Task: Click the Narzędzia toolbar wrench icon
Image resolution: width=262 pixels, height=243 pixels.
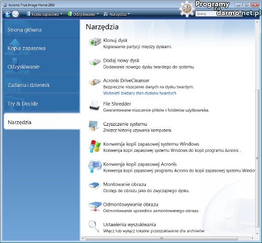Action: pos(105,14)
